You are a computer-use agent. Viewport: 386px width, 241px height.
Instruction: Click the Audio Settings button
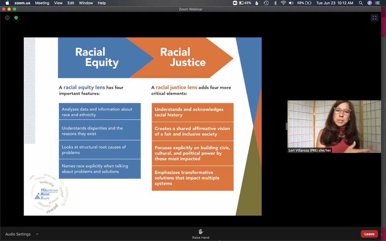point(18,234)
